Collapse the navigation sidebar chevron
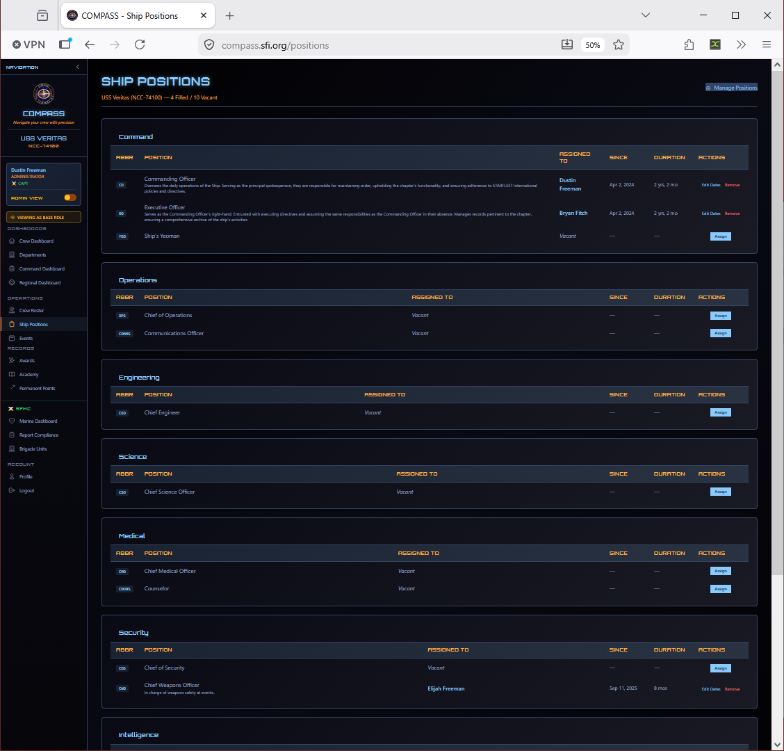 point(78,67)
